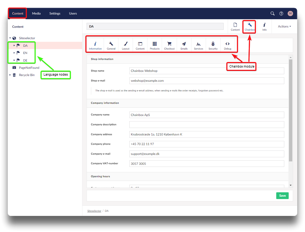Click the green Save button
Image resolution: width=305 pixels, height=232 pixels.
(x=282, y=196)
